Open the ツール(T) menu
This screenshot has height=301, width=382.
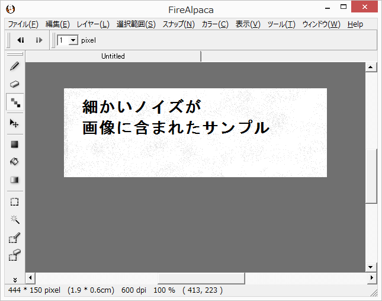pos(281,24)
